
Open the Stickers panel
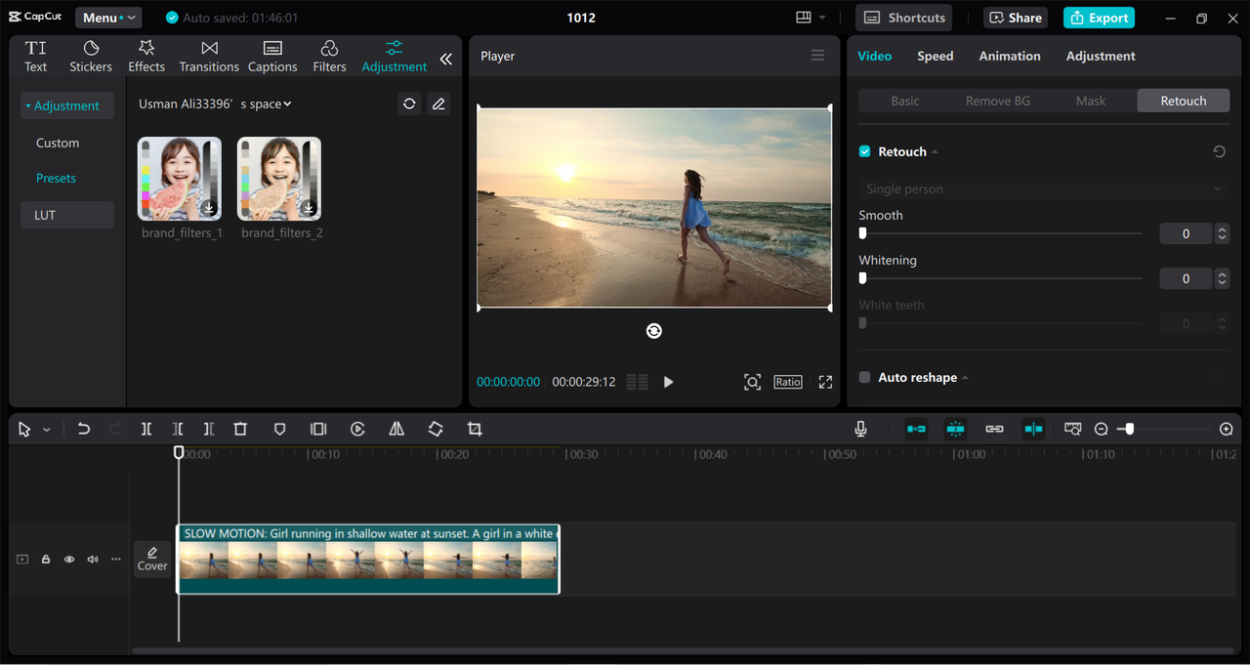pyautogui.click(x=91, y=56)
